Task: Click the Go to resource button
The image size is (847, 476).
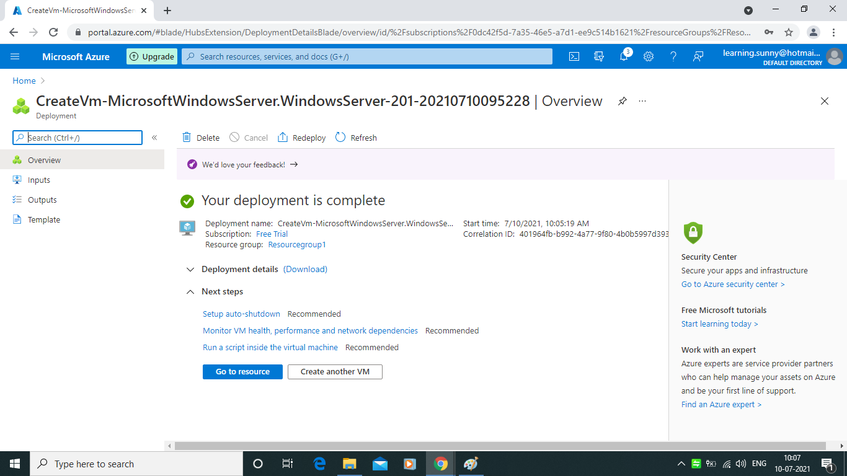Action: [x=242, y=371]
